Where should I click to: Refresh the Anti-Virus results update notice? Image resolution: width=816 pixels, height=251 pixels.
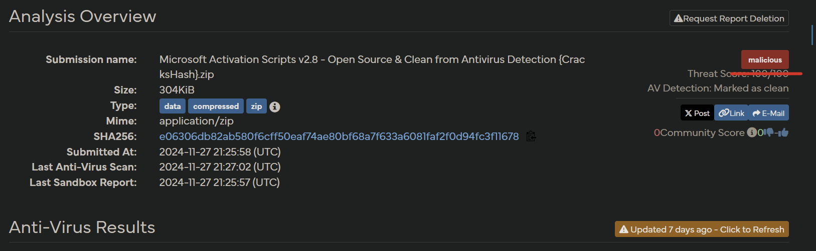coord(702,229)
